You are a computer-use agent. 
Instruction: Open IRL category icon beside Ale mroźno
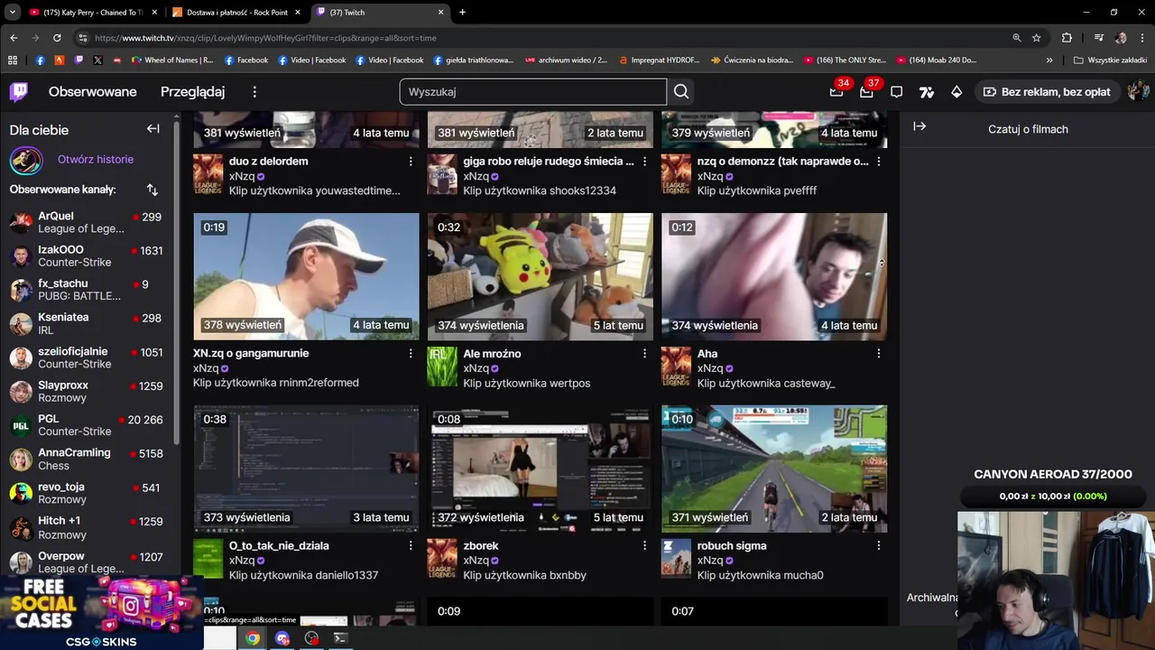(442, 367)
